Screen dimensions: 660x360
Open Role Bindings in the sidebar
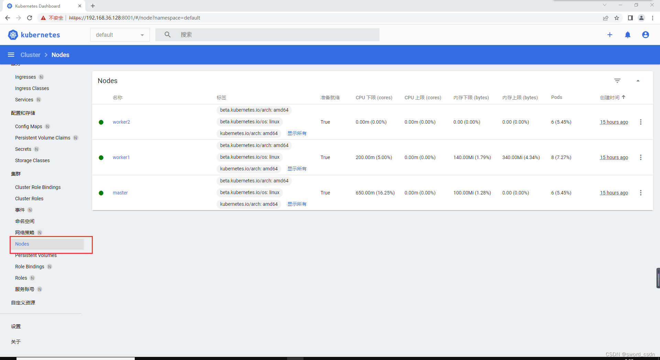[x=30, y=267]
